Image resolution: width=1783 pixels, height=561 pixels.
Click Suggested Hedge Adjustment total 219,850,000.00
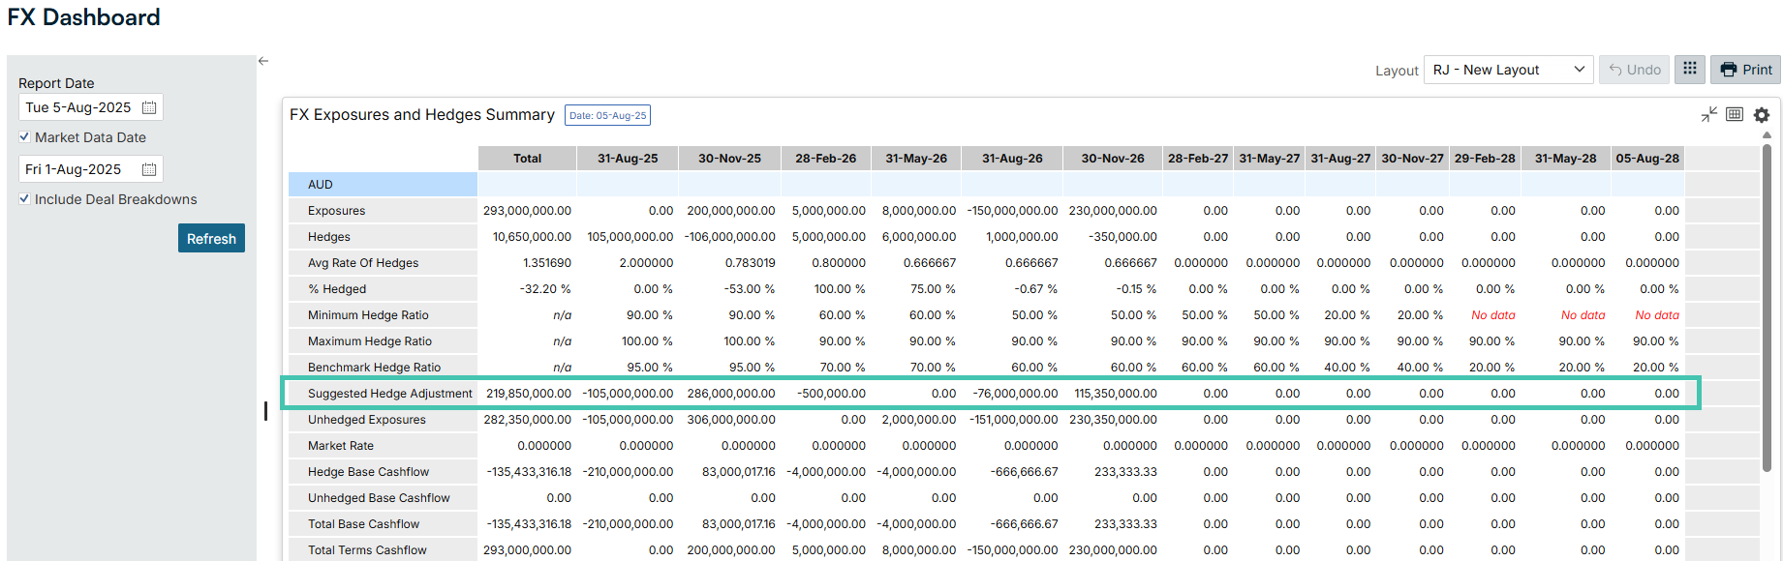529,394
